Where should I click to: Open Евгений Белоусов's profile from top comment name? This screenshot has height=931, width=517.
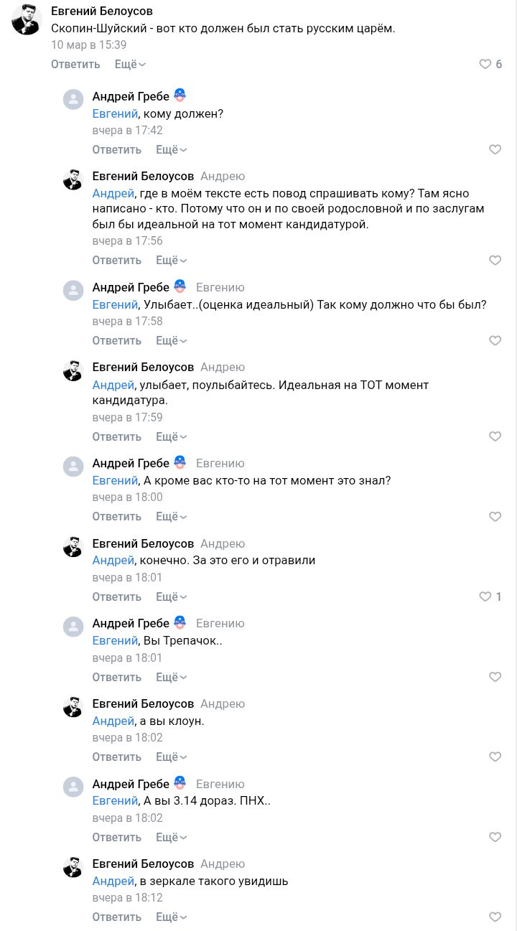coord(102,11)
